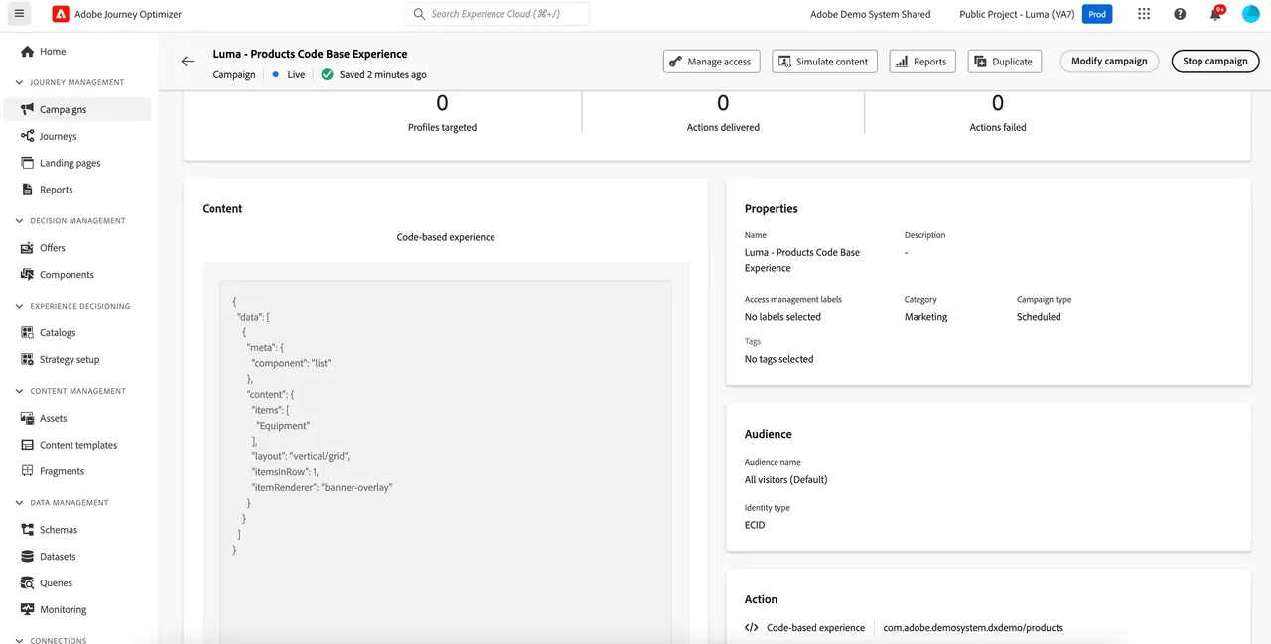Open Content templates in the sidebar
Image resolution: width=1271 pixels, height=644 pixels.
coord(77,445)
